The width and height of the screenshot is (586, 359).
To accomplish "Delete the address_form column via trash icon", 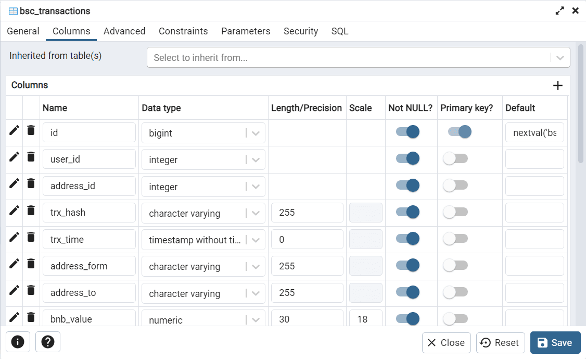I will [x=31, y=264].
